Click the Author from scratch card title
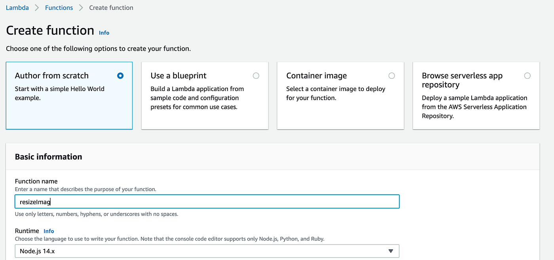 tap(52, 76)
